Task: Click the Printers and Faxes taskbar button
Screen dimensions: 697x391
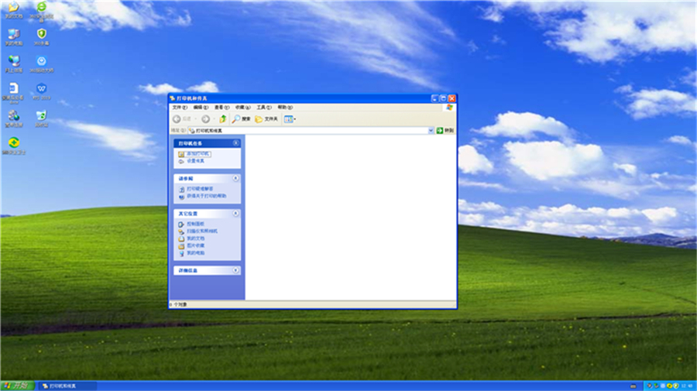Action: point(67,386)
